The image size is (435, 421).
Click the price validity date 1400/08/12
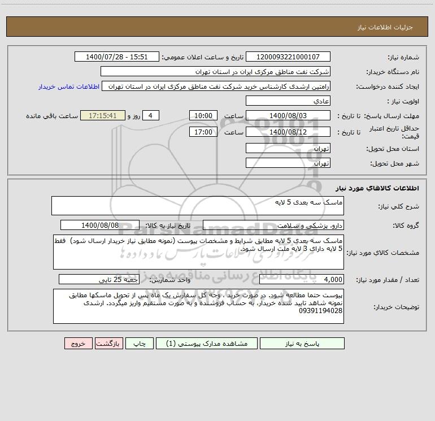point(288,132)
